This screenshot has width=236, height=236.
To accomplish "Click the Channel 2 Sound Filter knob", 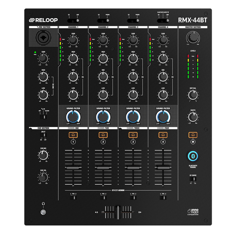I will point(103,117).
